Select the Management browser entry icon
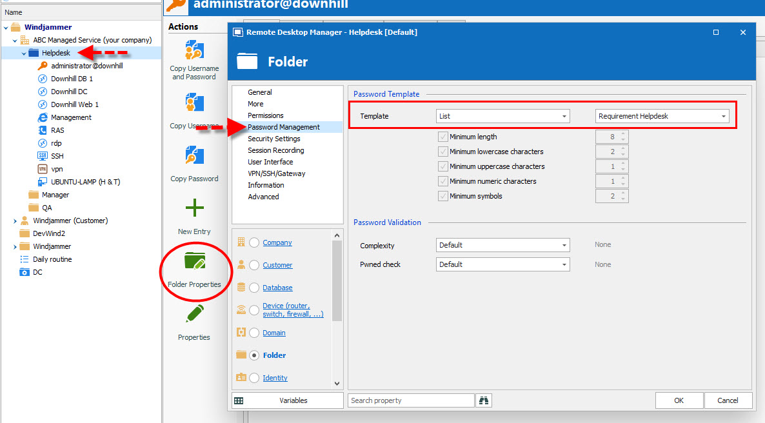This screenshot has height=423, width=765. [x=43, y=117]
